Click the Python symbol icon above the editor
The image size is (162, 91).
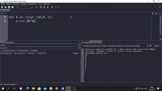153,13
